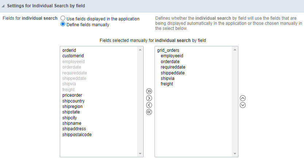Image resolution: width=304 pixels, height=158 pixels.
Task: Select orderid in the available fields list
Action: coord(69,50)
